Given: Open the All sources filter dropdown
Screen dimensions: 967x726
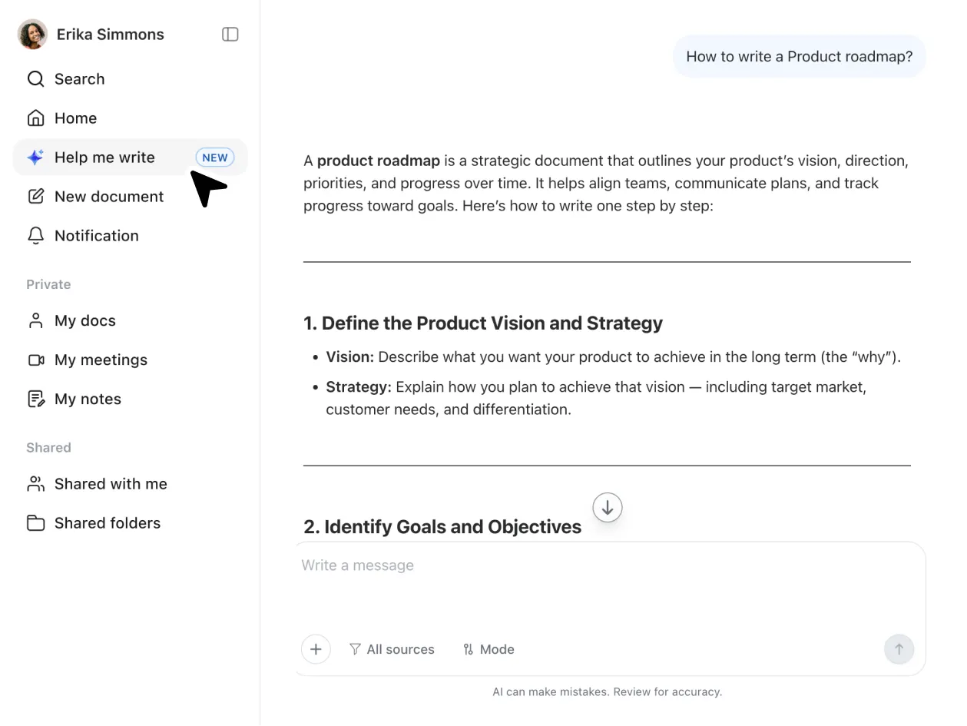Looking at the screenshot, I should click(x=392, y=649).
